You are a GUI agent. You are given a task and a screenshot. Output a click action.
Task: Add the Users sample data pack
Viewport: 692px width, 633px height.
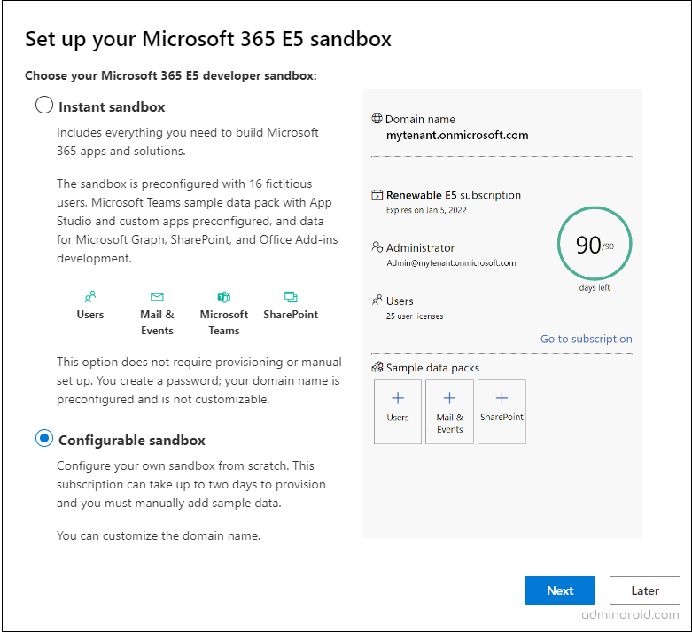398,411
